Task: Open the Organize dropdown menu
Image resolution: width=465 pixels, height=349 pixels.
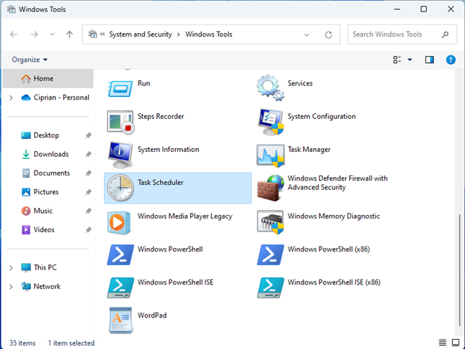Action: pyautogui.click(x=29, y=59)
